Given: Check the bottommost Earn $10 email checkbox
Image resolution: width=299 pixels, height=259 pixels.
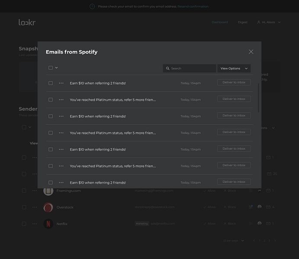Looking at the screenshot, I should 51,183.
